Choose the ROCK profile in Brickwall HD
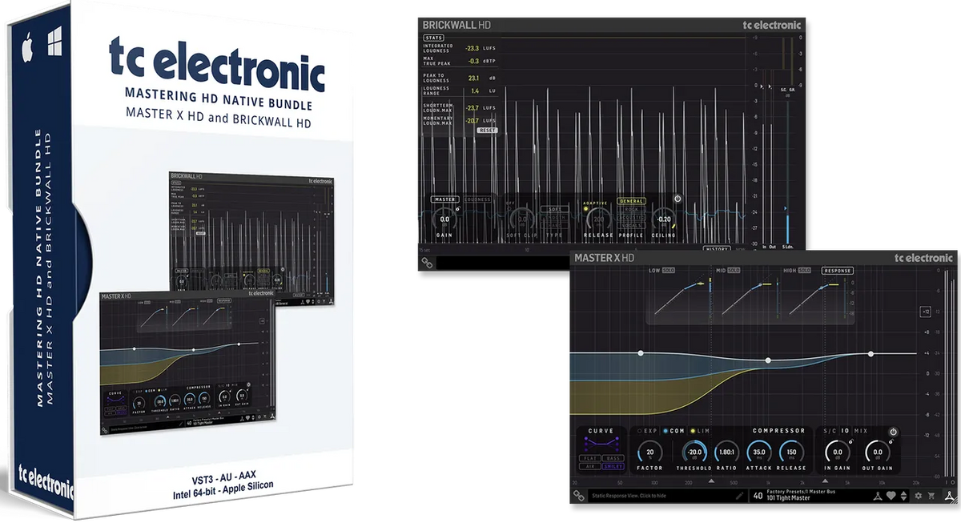This screenshot has width=961, height=527. point(631,209)
